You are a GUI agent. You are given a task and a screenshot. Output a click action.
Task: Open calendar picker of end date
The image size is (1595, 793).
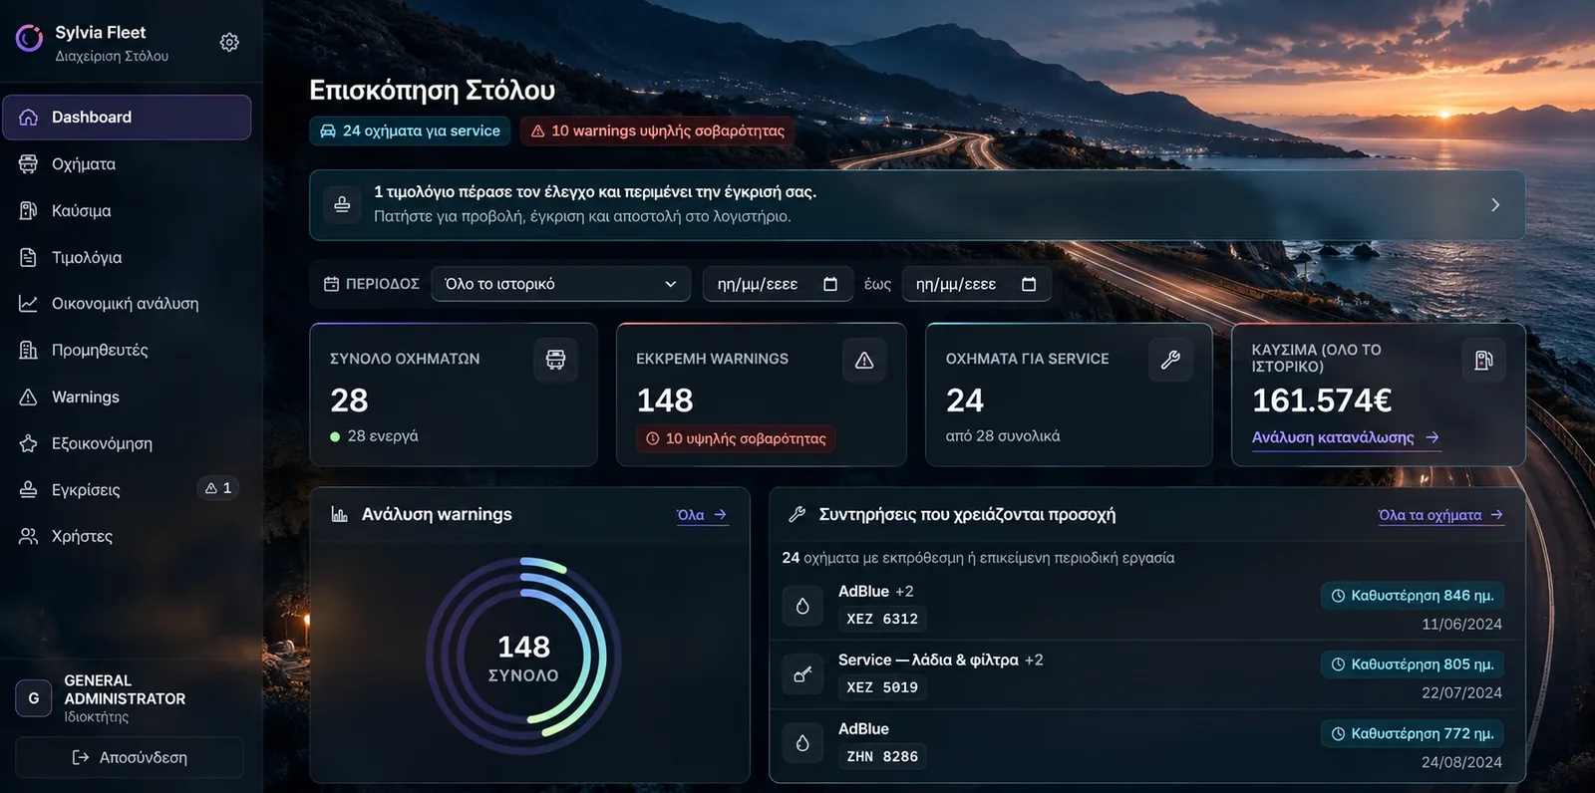coord(1029,284)
